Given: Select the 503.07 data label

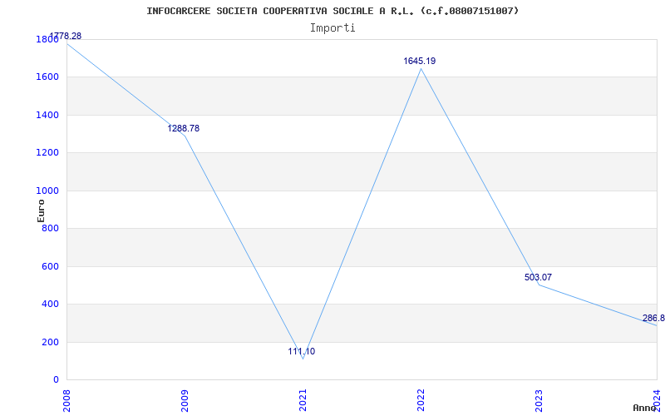Looking at the screenshot, I should tap(538, 277).
